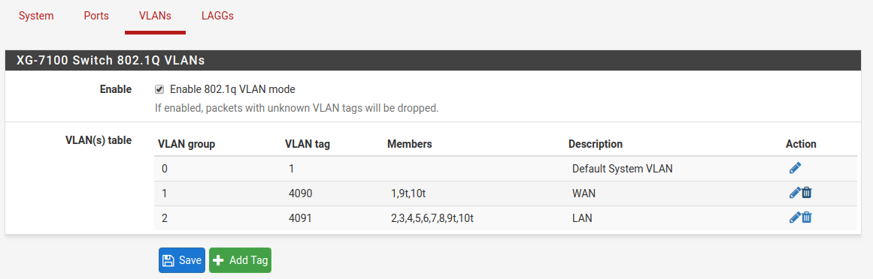Select the VLANs tab
The height and width of the screenshot is (279, 873).
(155, 16)
